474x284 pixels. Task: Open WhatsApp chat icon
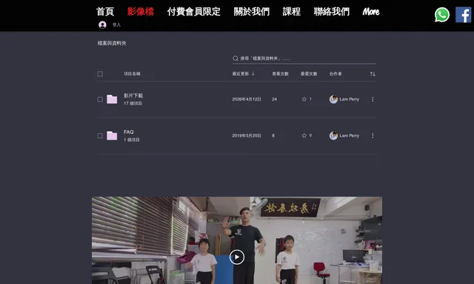tap(441, 15)
